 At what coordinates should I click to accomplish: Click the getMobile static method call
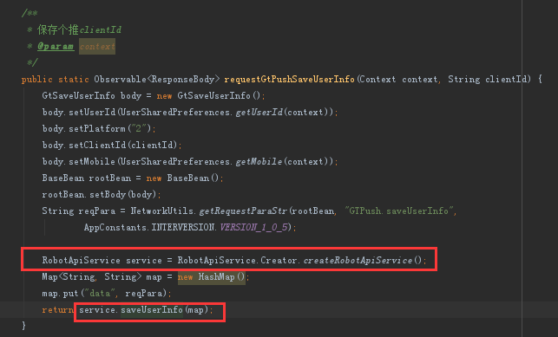[x=259, y=162]
